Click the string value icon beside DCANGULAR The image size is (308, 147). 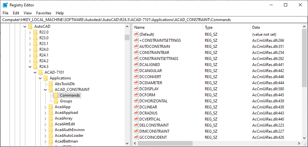tap(136, 70)
